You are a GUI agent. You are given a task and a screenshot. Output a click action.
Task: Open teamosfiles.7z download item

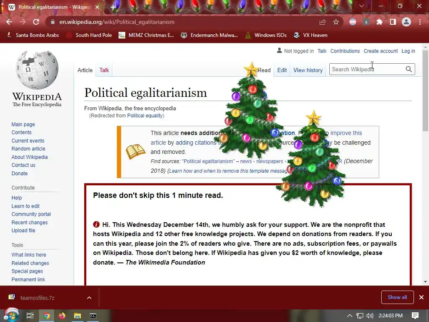pos(37,298)
